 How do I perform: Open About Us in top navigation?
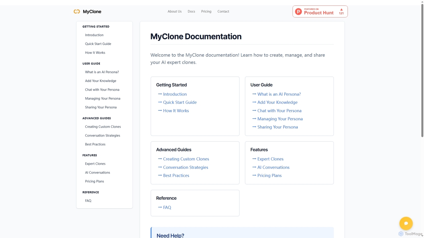[175, 12]
